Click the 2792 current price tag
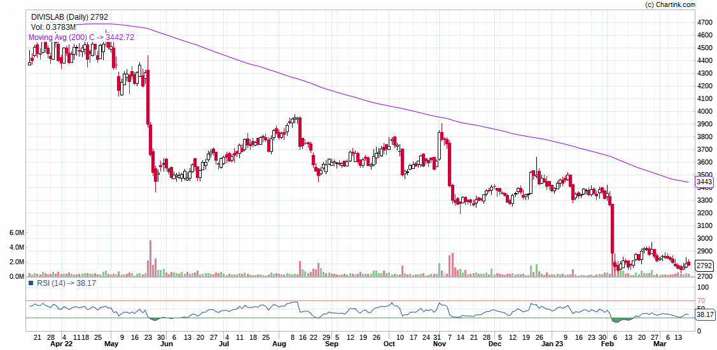Screen dimensions: 717x350 (704, 265)
